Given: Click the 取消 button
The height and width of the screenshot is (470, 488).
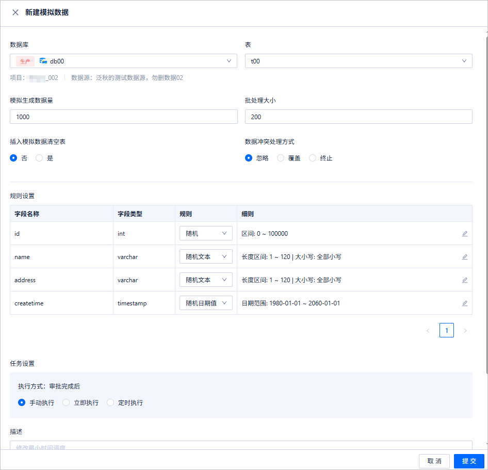Looking at the screenshot, I should tap(434, 461).
